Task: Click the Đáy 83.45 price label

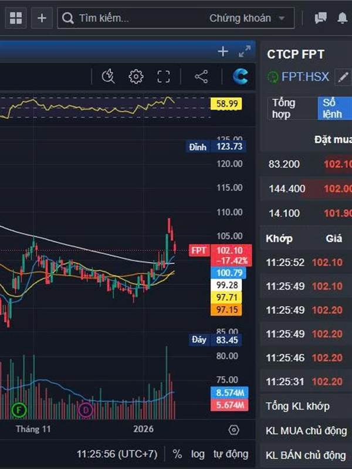Action: pos(215,340)
